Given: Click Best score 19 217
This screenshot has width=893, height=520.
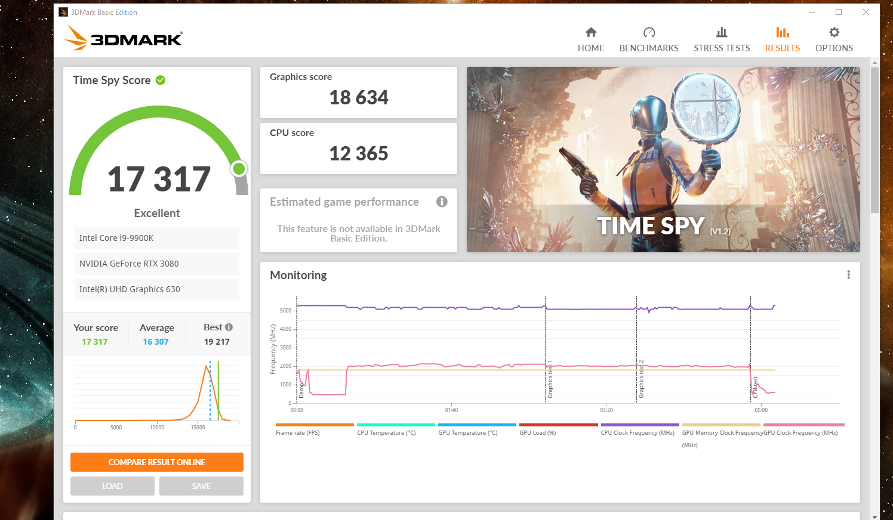Looking at the screenshot, I should 217,342.
